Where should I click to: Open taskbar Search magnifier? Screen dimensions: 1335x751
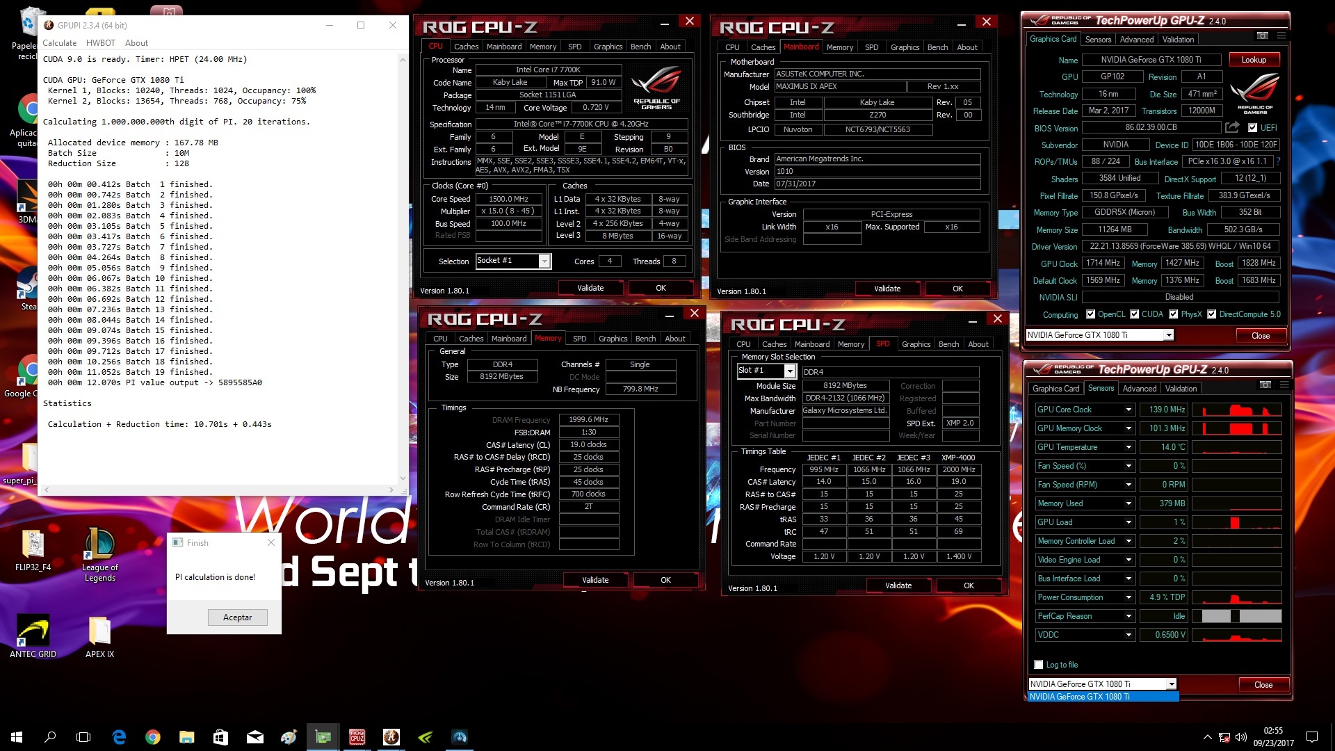point(50,737)
